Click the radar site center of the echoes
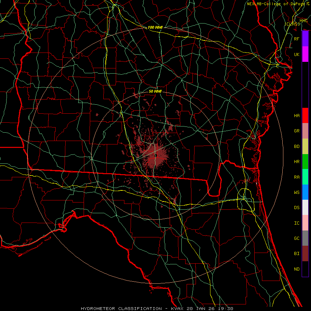 (156, 156)
